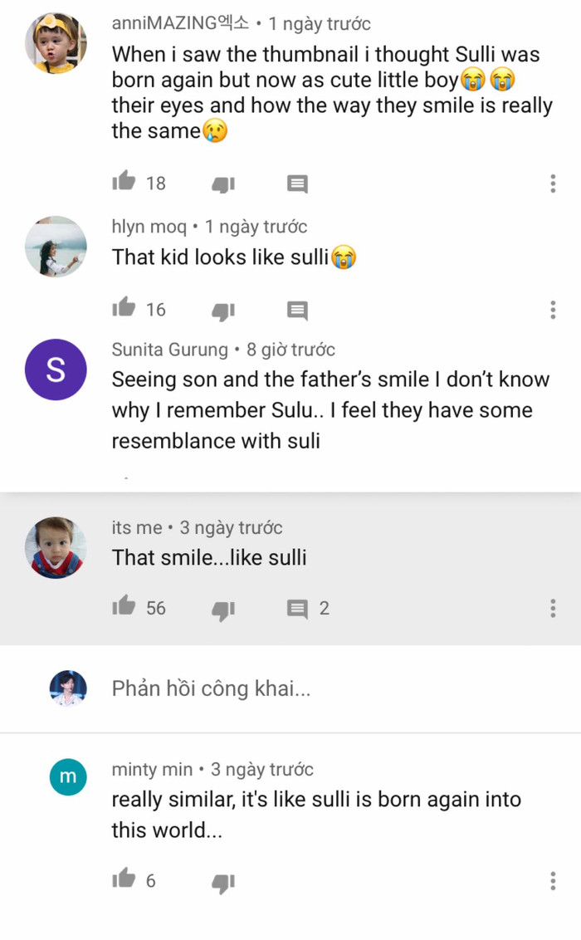Dislike hlyn moq's comment

click(223, 311)
